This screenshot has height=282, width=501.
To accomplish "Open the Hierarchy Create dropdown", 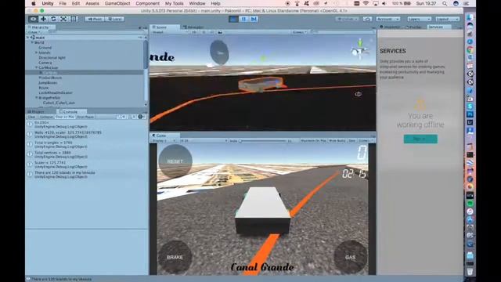I will coord(34,32).
